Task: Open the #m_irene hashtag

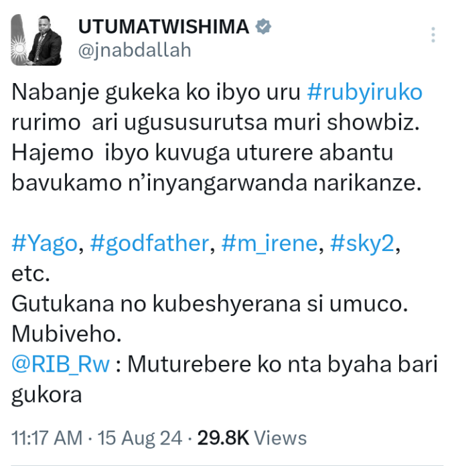Action: 270,244
